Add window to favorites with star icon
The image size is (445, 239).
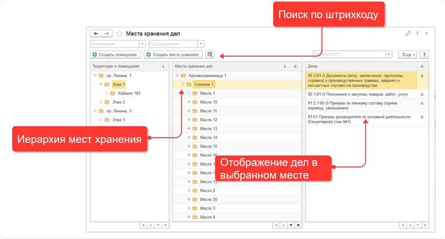(x=119, y=33)
